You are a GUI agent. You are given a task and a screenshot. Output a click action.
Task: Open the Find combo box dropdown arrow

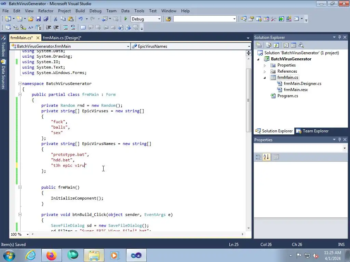pos(234,19)
